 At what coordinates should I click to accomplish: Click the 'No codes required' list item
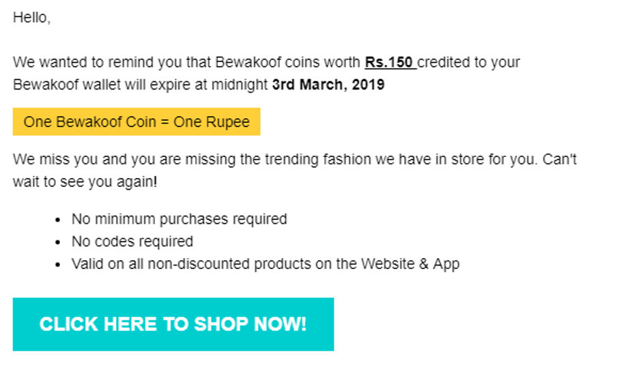click(132, 242)
